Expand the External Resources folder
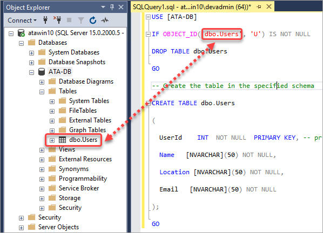Viewport: 323px width, 233px height. 42,160
